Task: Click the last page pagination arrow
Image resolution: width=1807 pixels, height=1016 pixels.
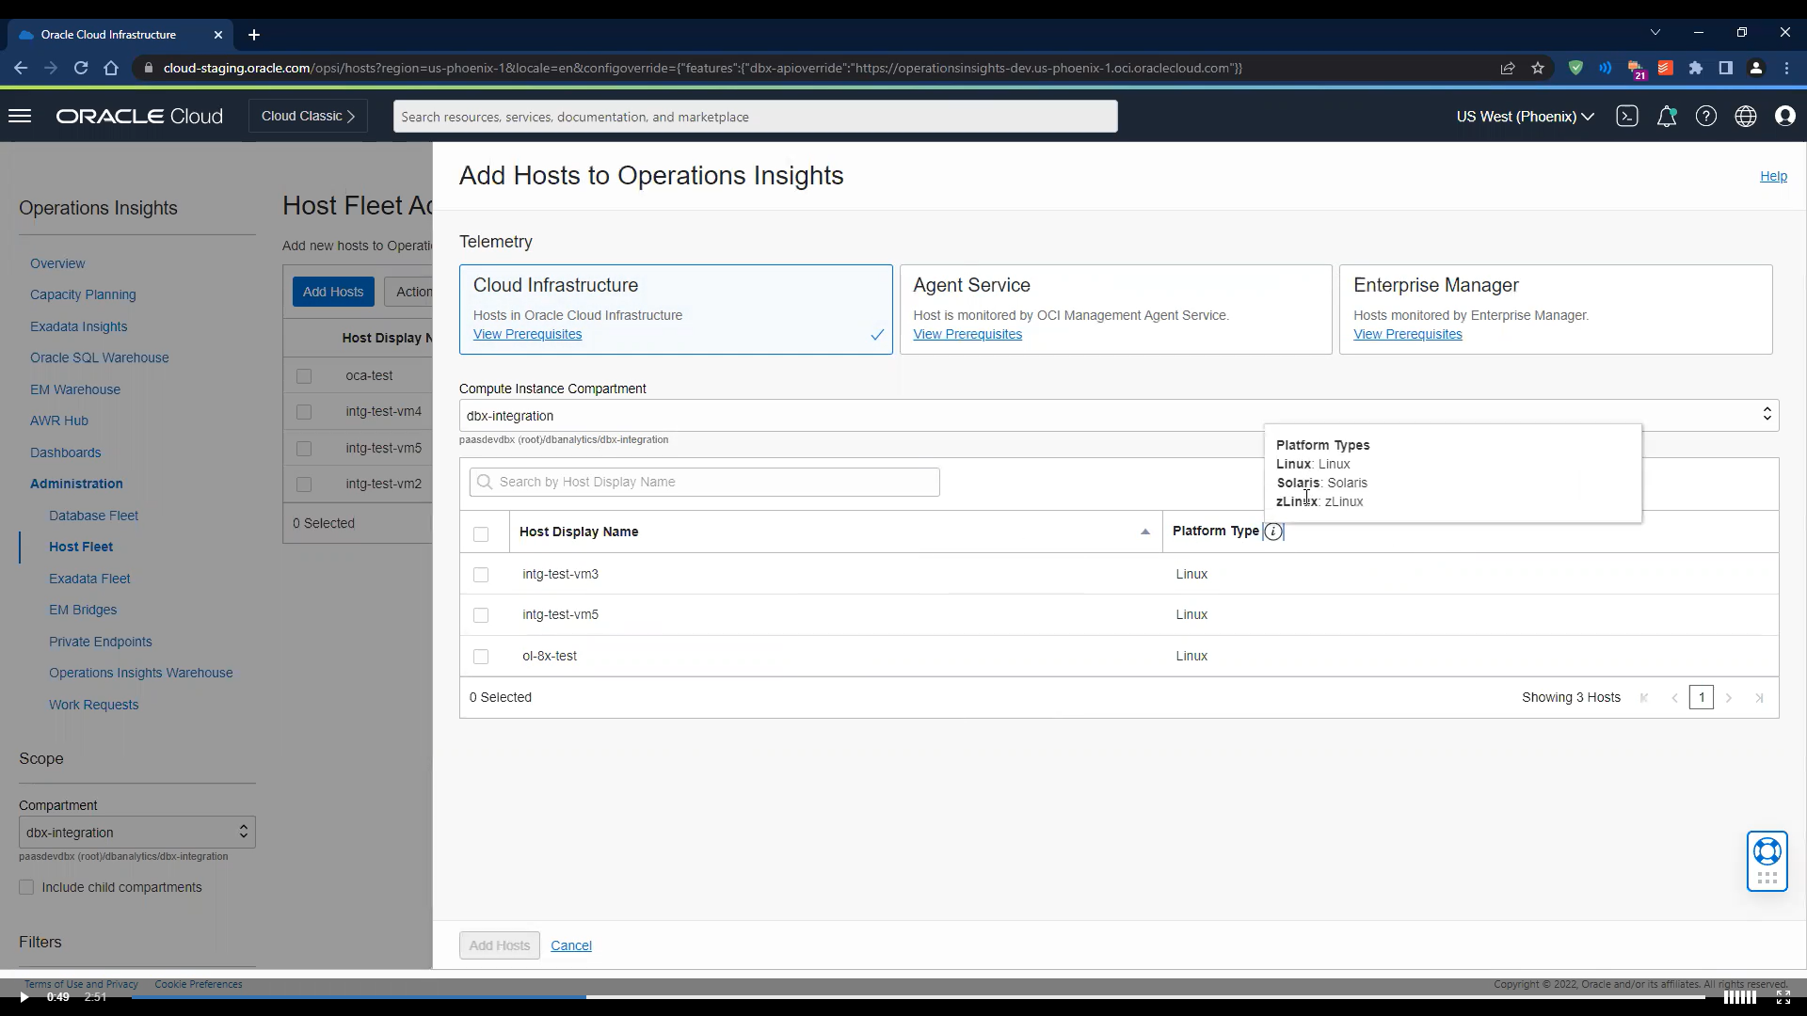Action: coord(1759,697)
